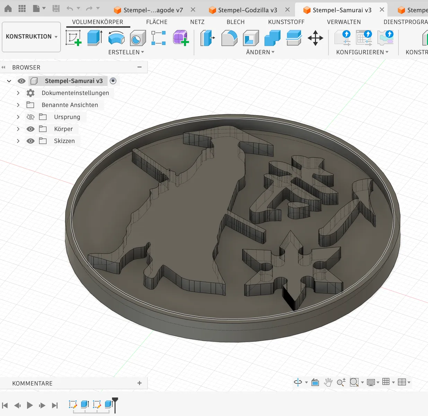Expand the Körper folder
Viewport: 428px width, 416px height.
pyautogui.click(x=18, y=129)
